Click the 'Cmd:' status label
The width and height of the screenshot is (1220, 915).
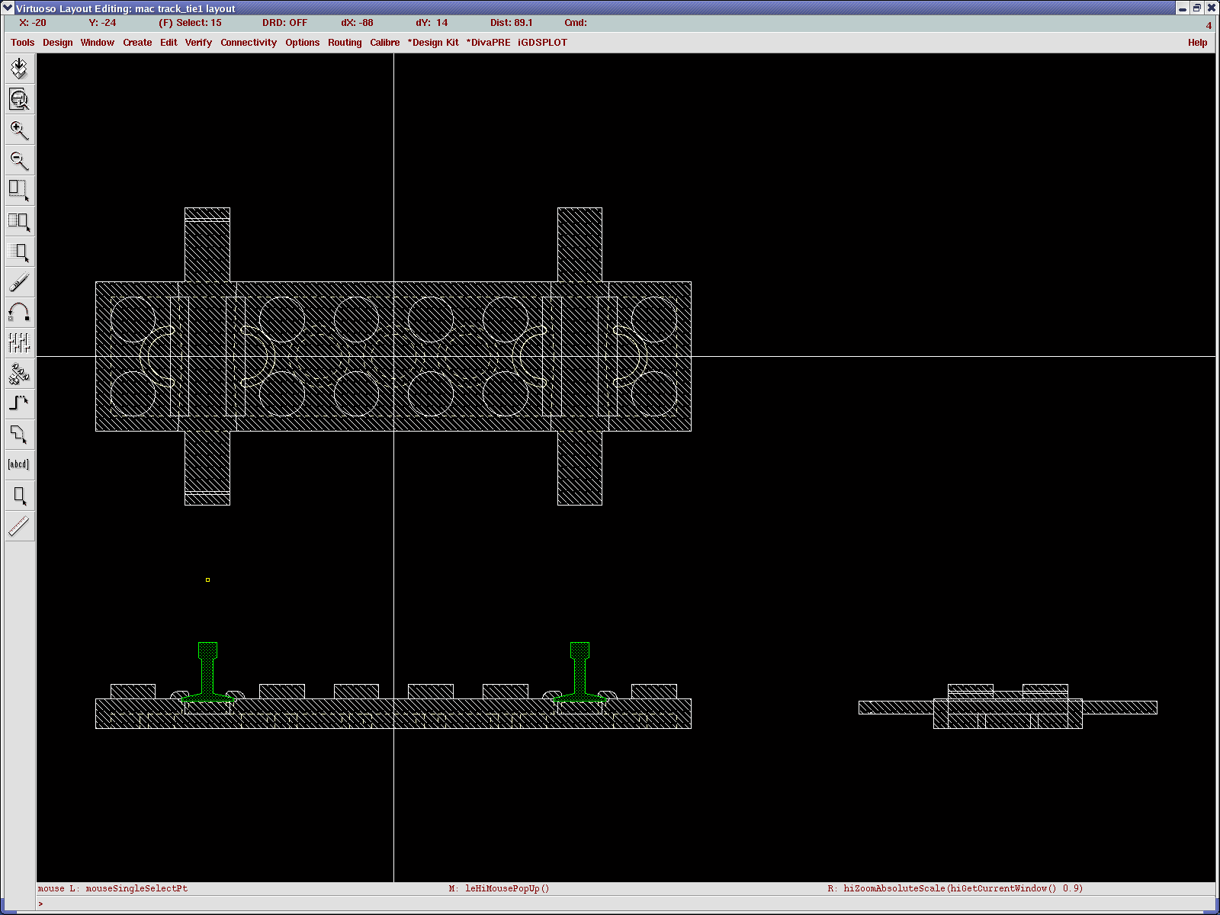[x=576, y=23]
